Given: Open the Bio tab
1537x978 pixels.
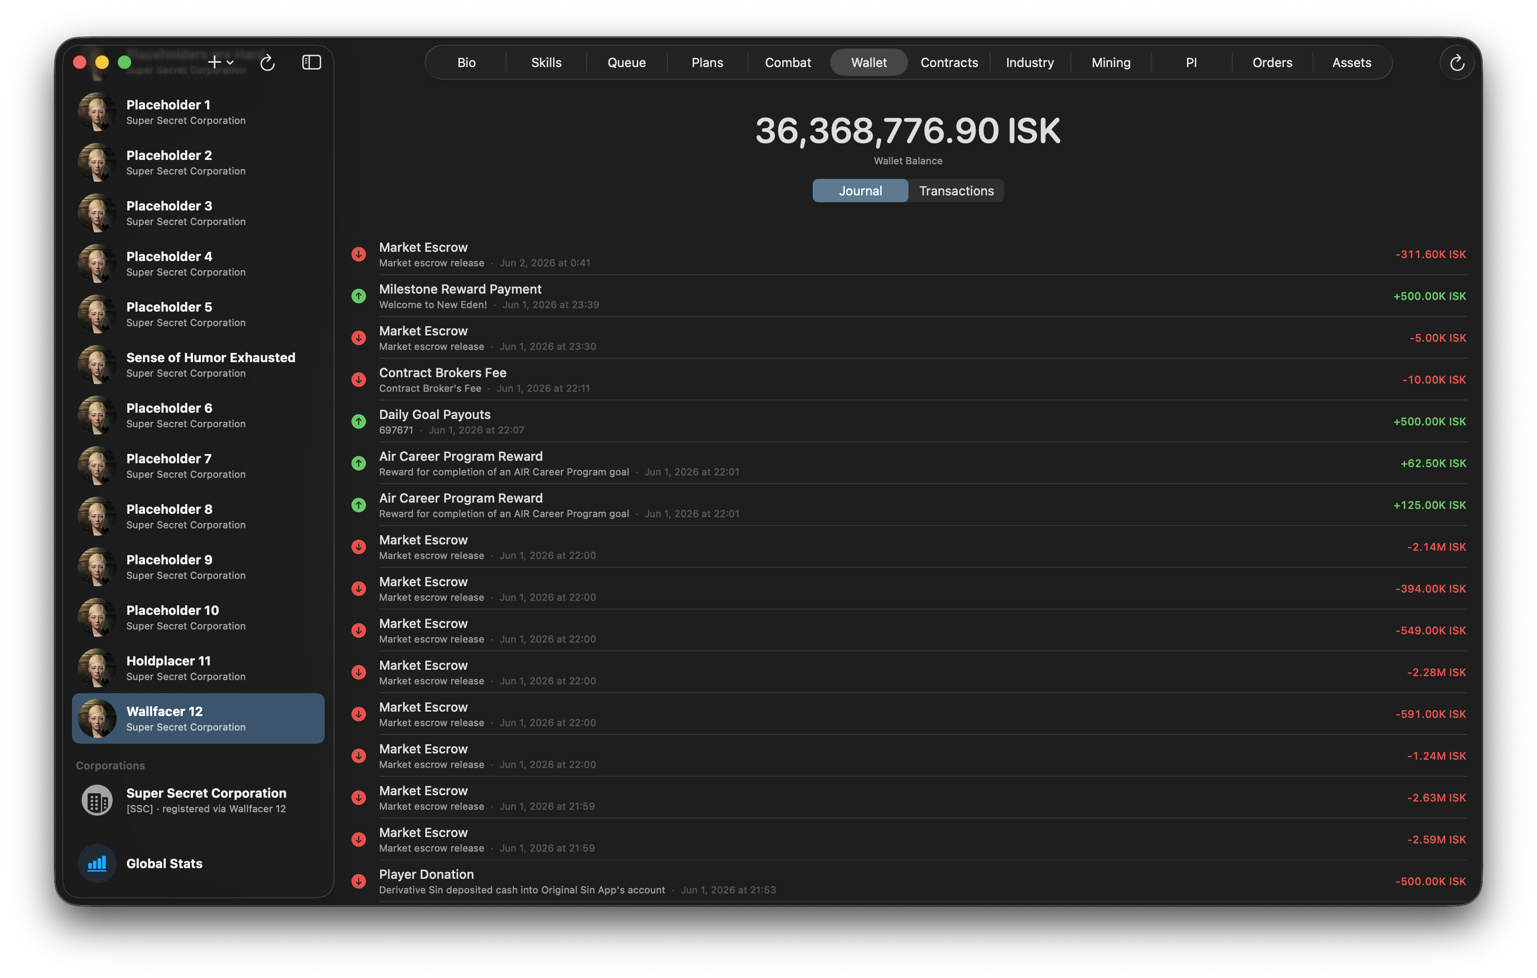Looking at the screenshot, I should click(466, 63).
